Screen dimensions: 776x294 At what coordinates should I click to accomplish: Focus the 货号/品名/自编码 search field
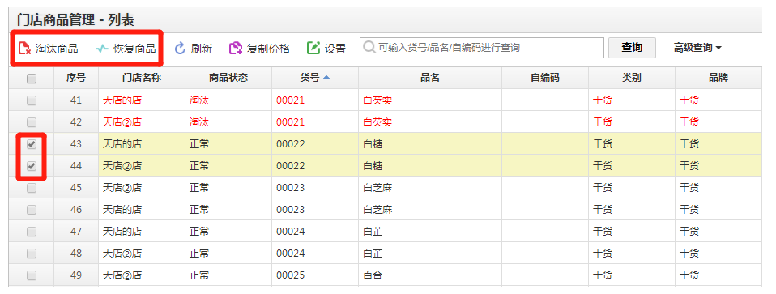[481, 48]
